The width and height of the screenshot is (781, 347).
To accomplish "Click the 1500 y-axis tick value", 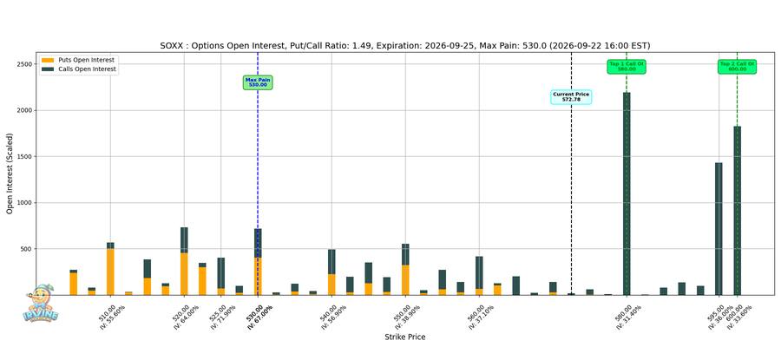I will pyautogui.click(x=24, y=157).
